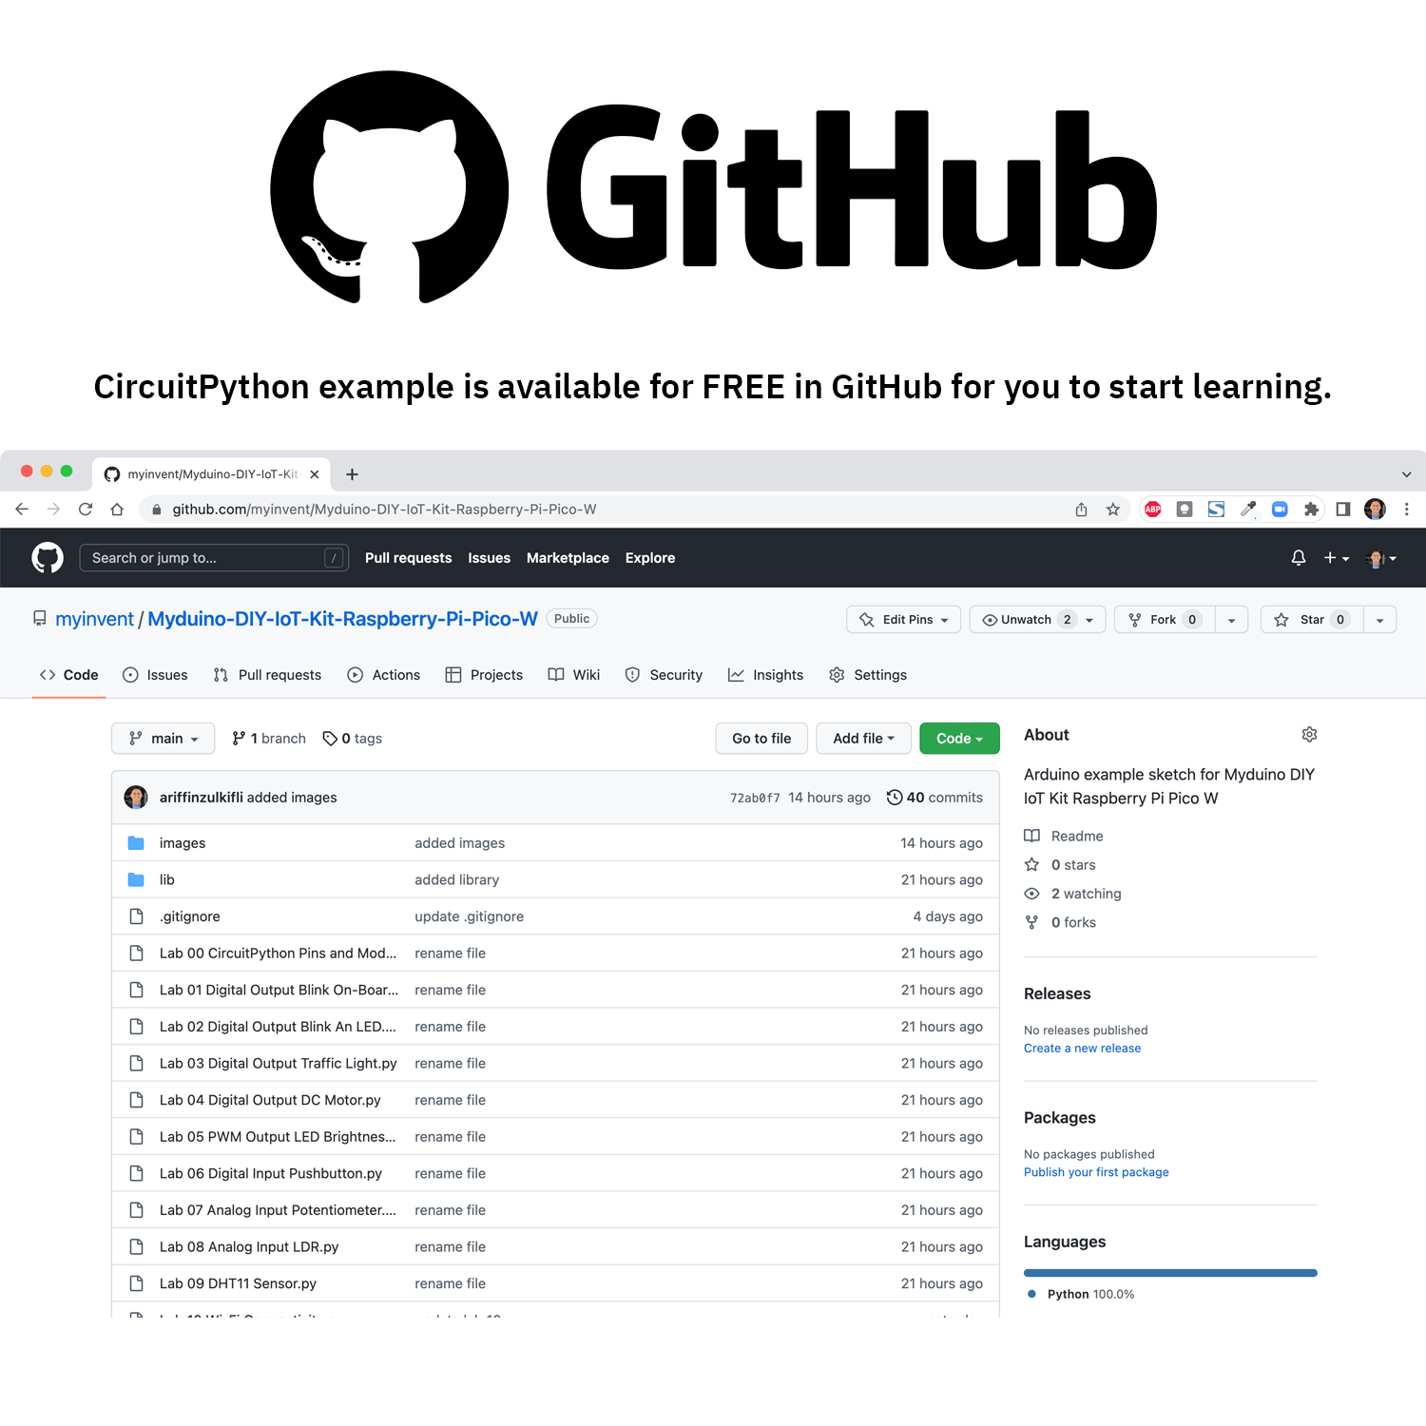Viewport: 1426px width, 1426px height.
Task: Open the main branch selector
Action: coord(164,739)
